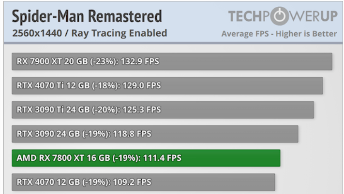Click the '118.8 FPS' value text

[132, 134]
